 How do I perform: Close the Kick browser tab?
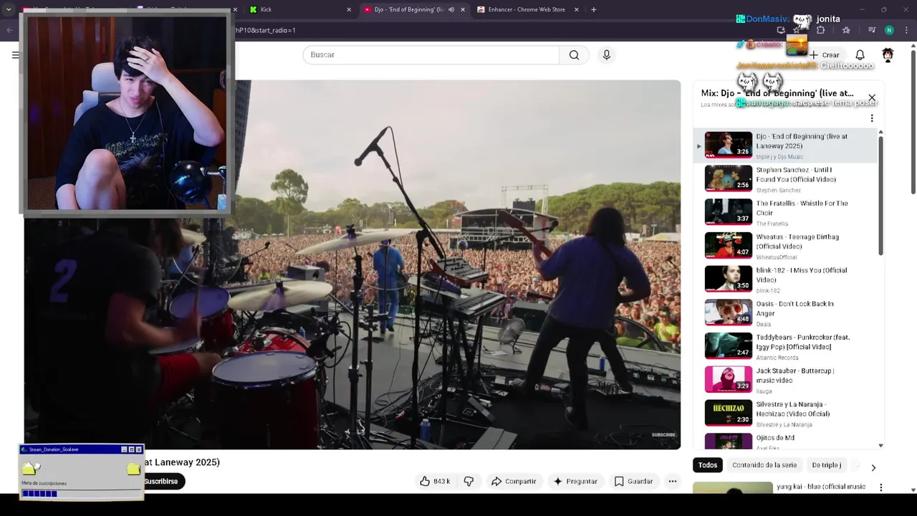349,9
